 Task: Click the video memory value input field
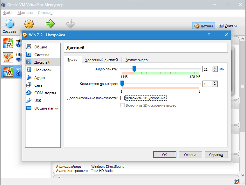click(x=207, y=69)
